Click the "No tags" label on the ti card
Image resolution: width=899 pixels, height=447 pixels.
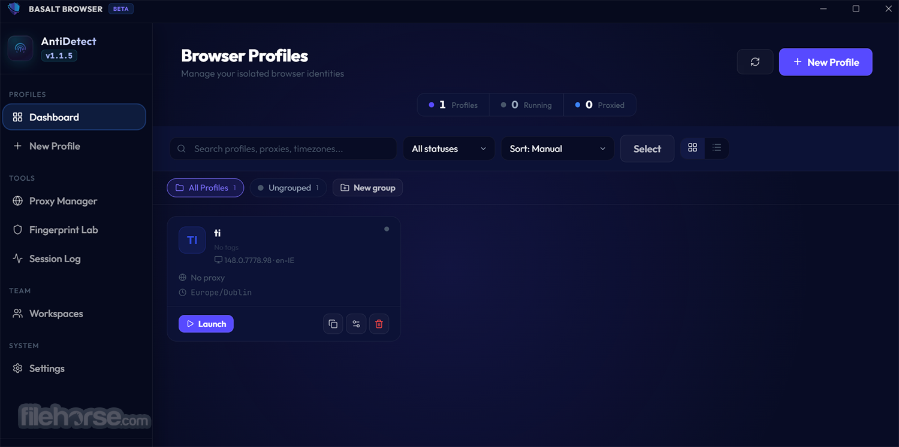click(227, 247)
